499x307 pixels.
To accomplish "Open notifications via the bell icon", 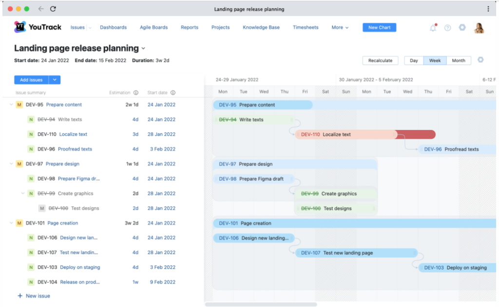I will tap(432, 28).
